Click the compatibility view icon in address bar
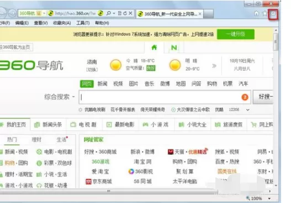291x203 pixels. tap(120, 13)
